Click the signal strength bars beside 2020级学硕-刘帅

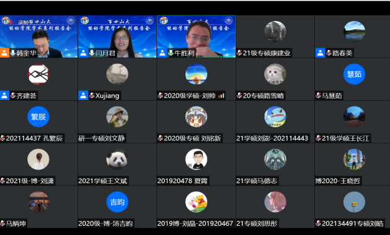click(221, 96)
